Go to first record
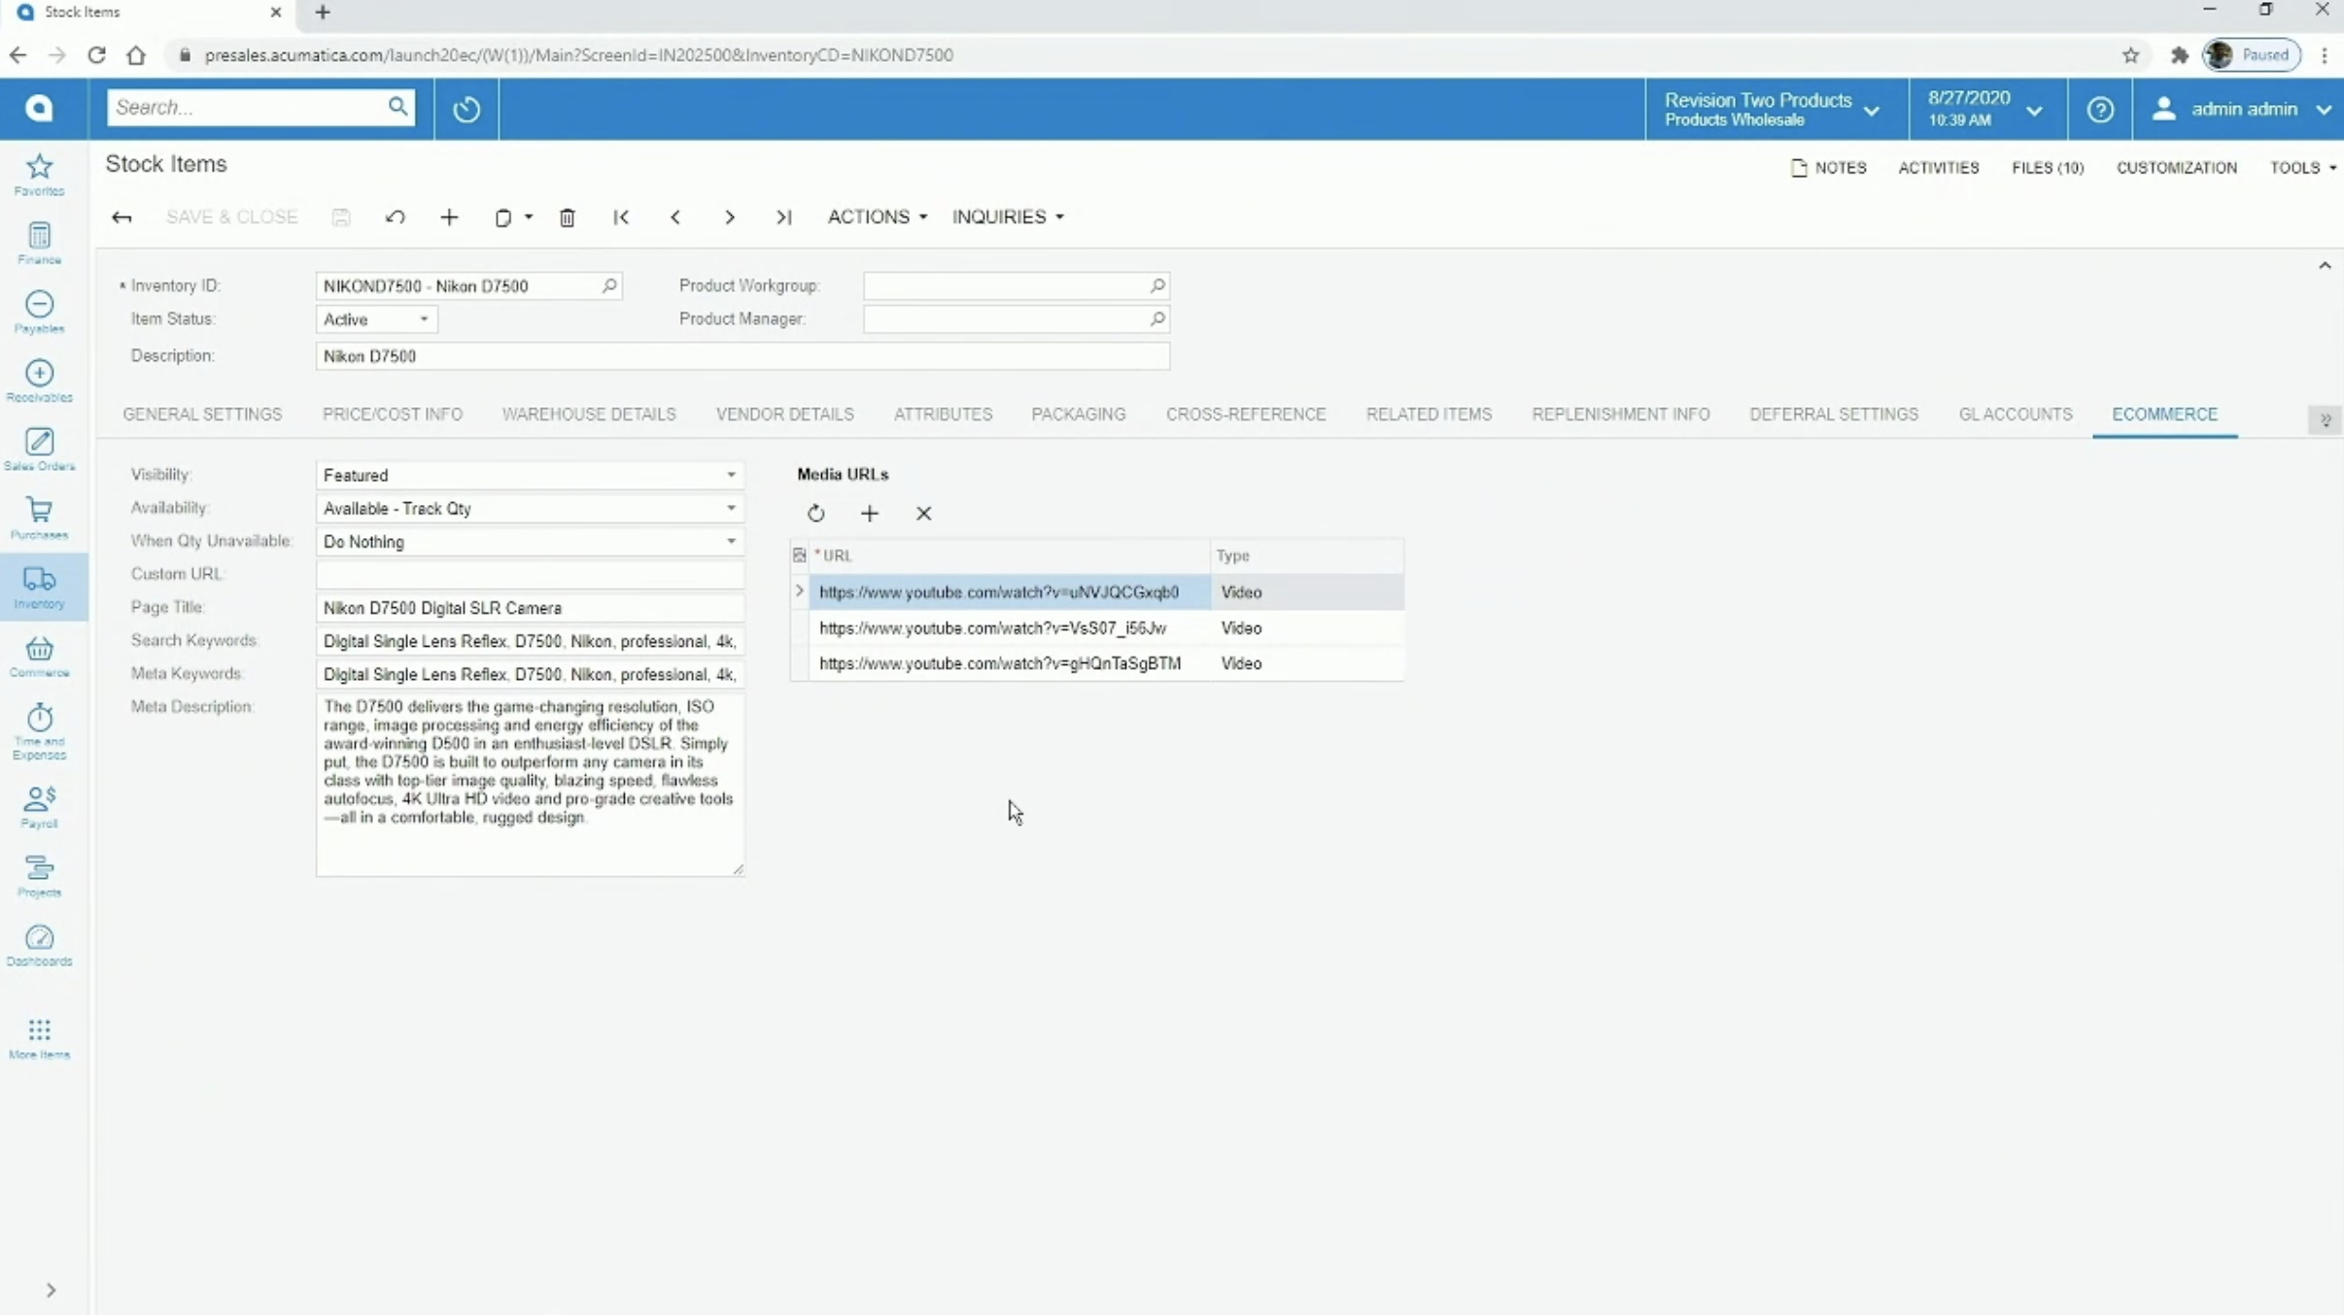The image size is (2344, 1315). (621, 218)
